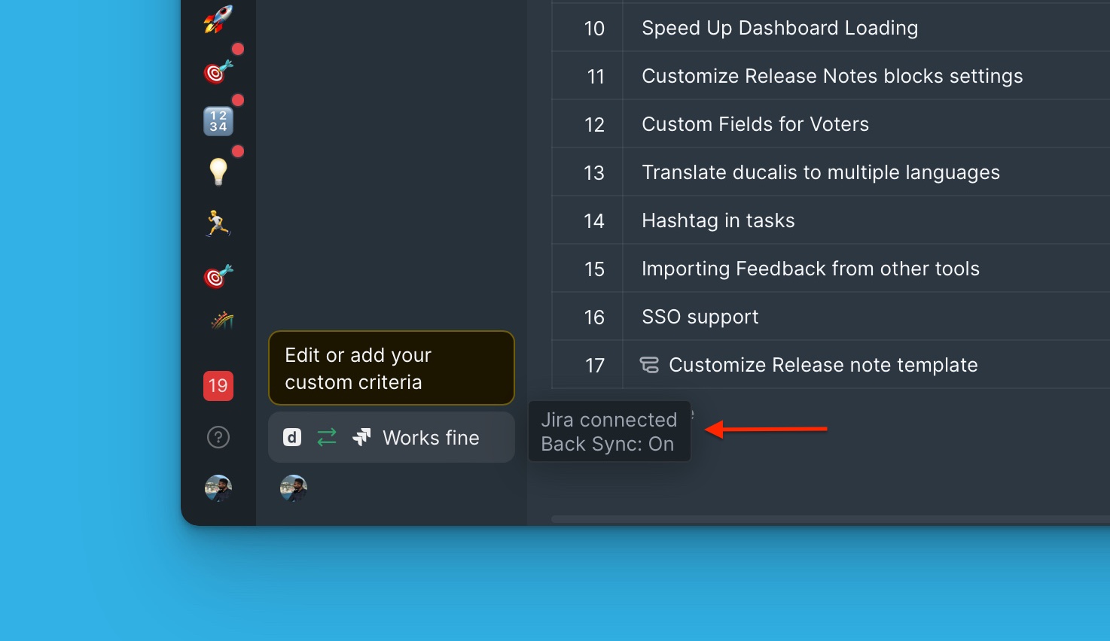1110x641 pixels.
Task: Toggle the notification dot above the lightbulb board
Action: point(238,151)
